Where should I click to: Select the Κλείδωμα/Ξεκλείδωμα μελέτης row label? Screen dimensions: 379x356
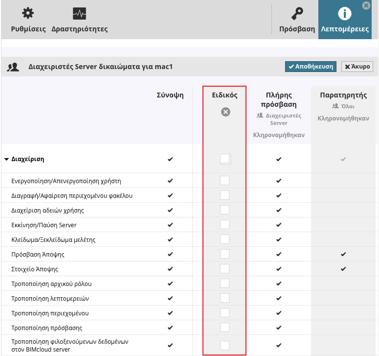pyautogui.click(x=53, y=240)
